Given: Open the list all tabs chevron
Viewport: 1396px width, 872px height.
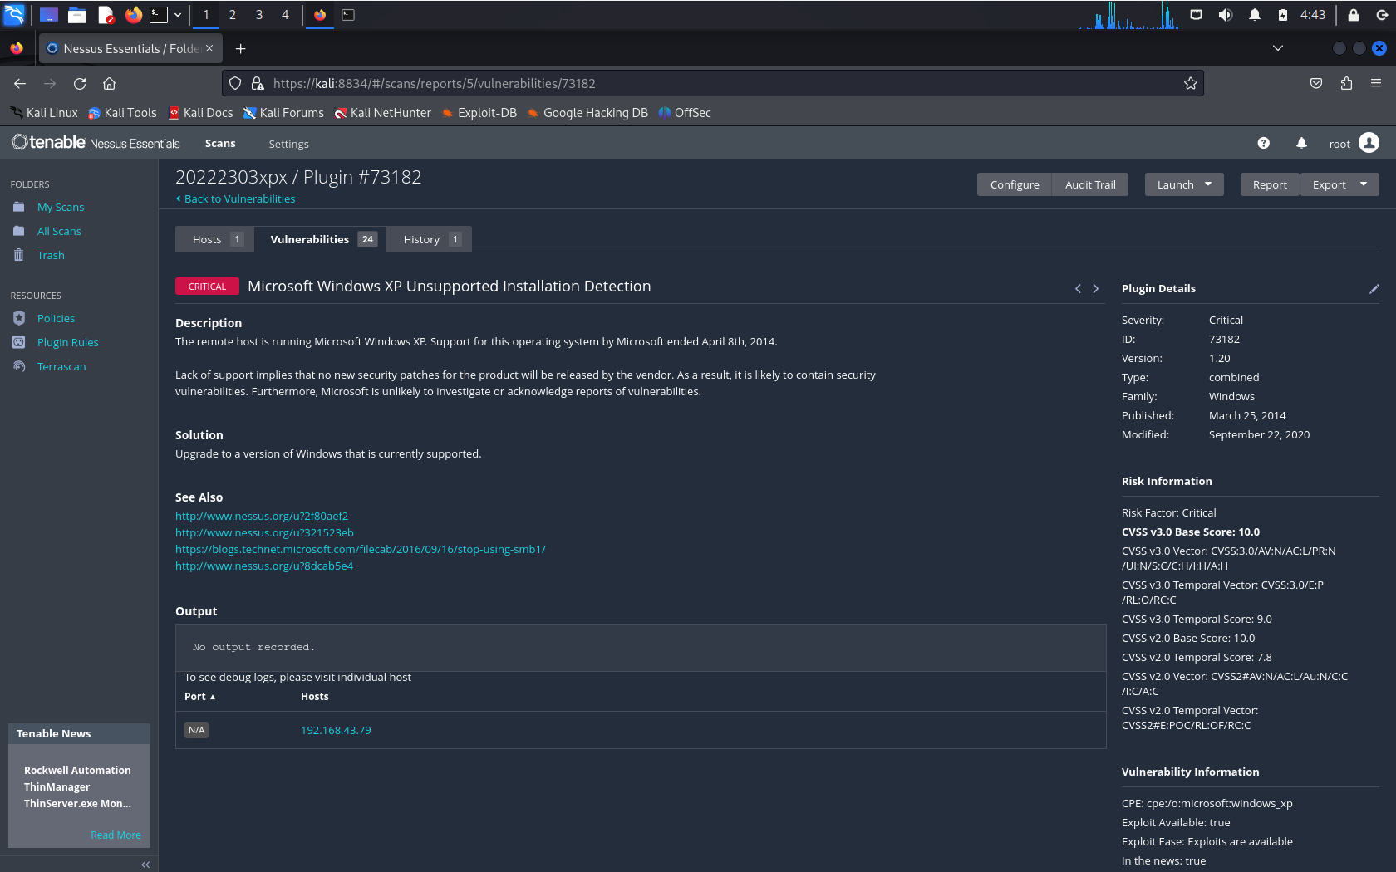Looking at the screenshot, I should (x=1277, y=48).
